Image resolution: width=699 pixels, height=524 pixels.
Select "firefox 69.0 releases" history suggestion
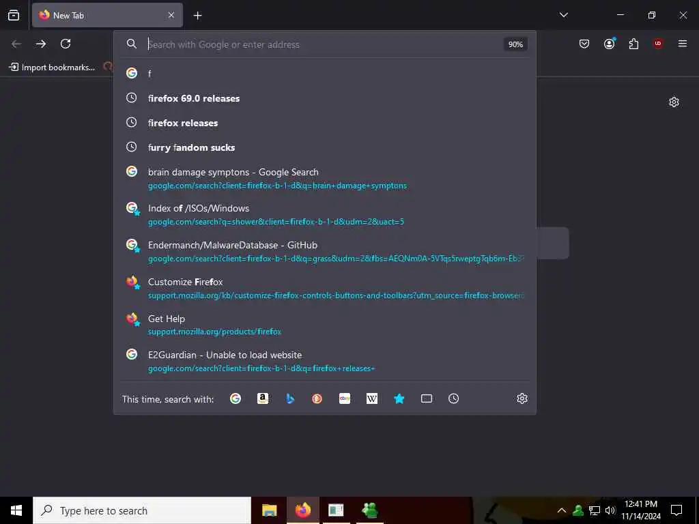pos(324,98)
